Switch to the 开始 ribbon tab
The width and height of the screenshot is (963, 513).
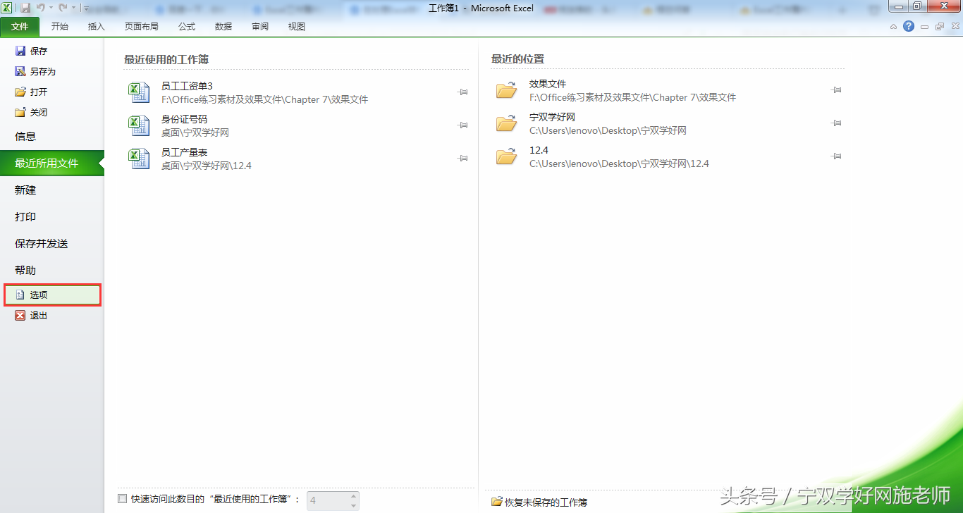(60, 27)
